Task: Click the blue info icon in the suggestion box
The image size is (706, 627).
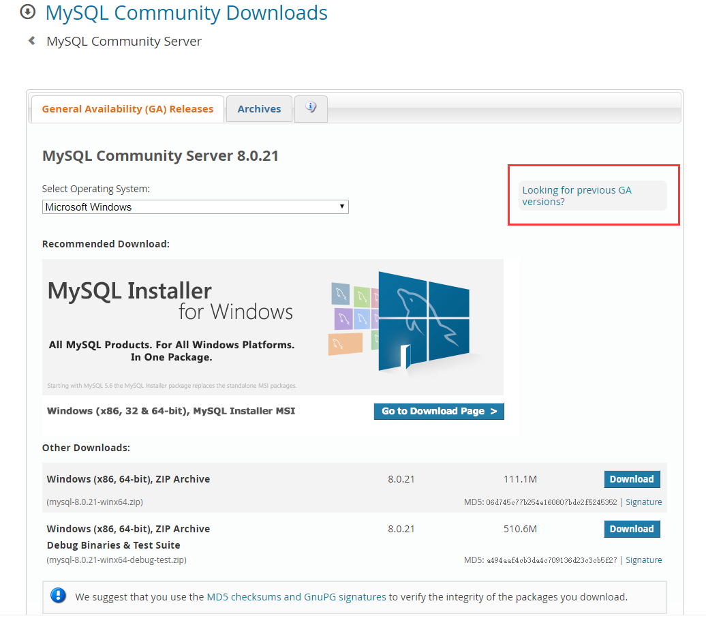Action: pyautogui.click(x=58, y=596)
